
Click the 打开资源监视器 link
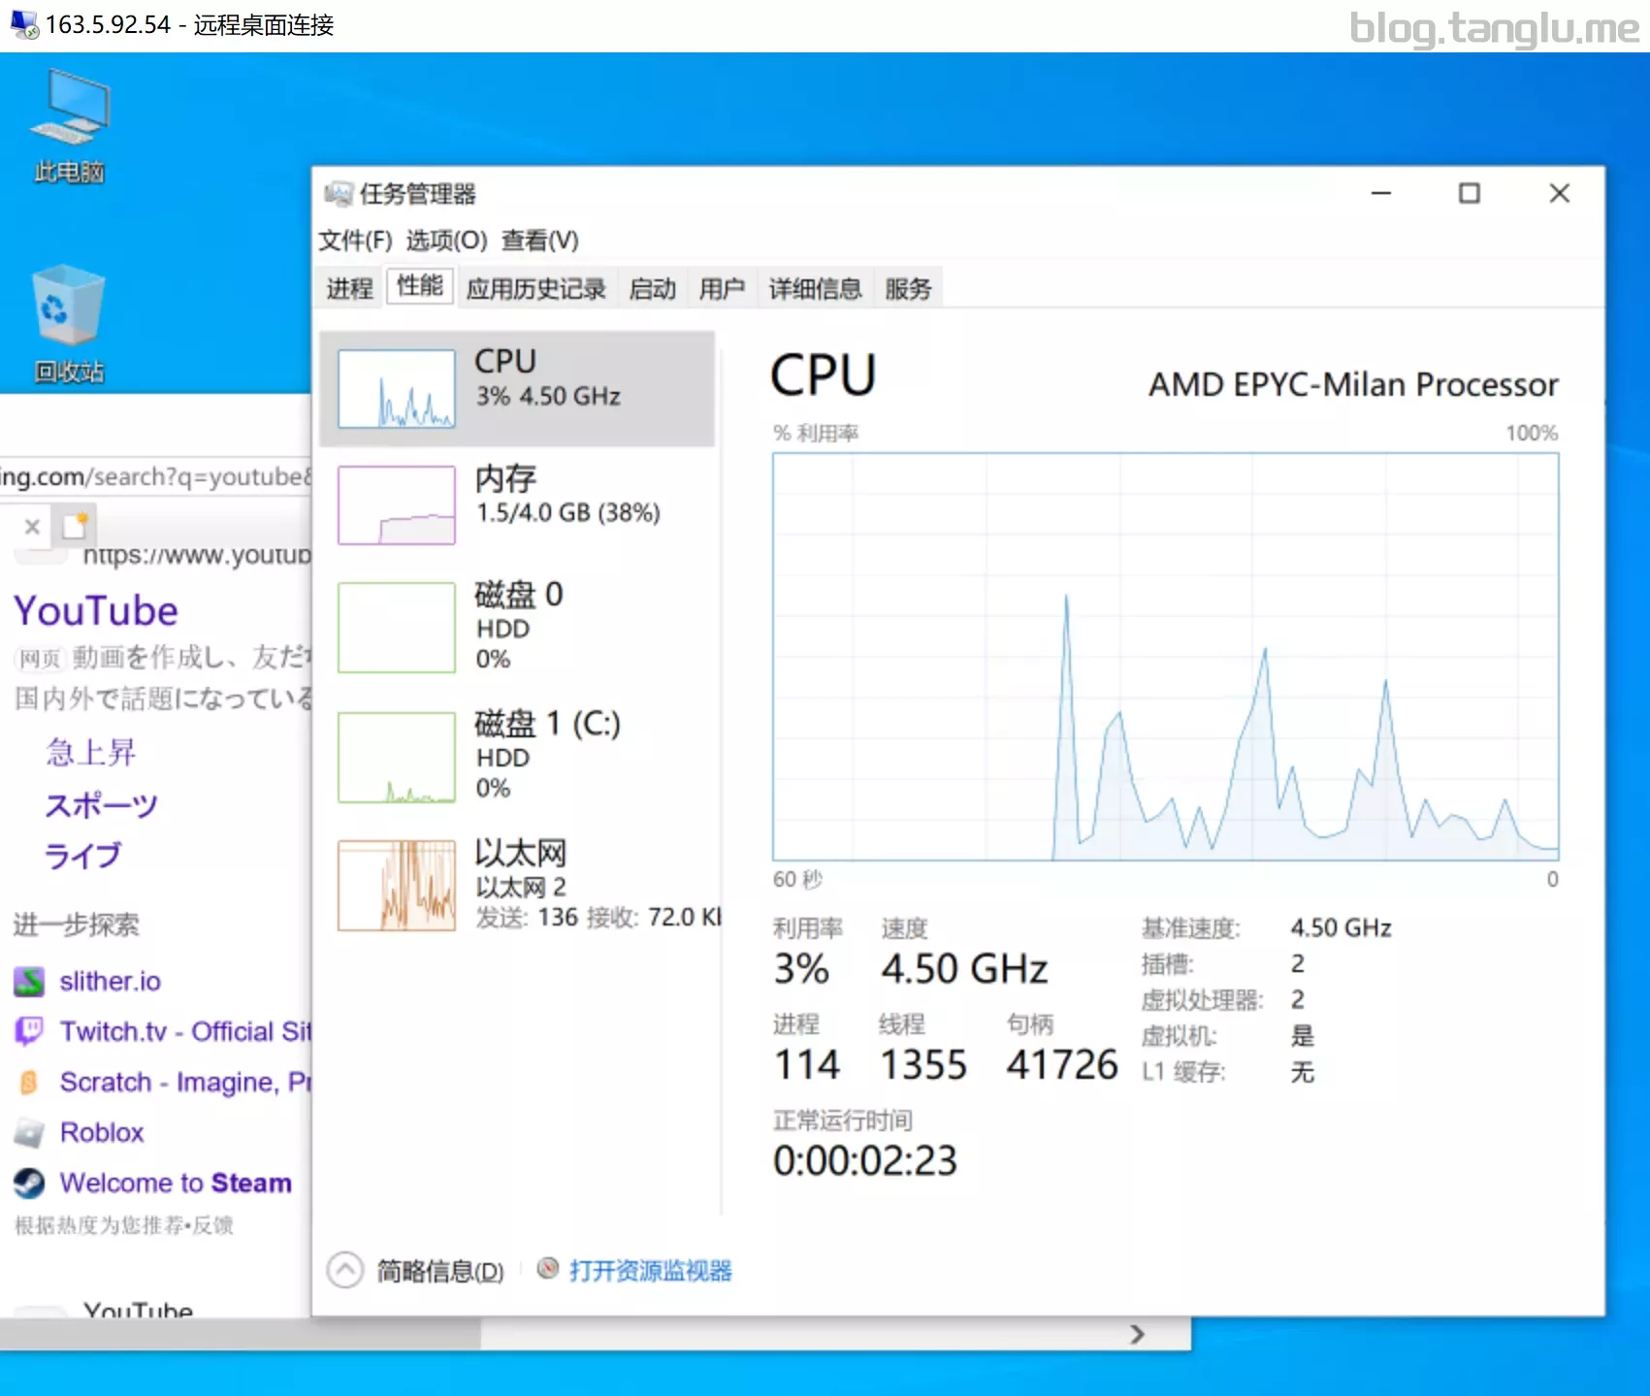click(651, 1271)
